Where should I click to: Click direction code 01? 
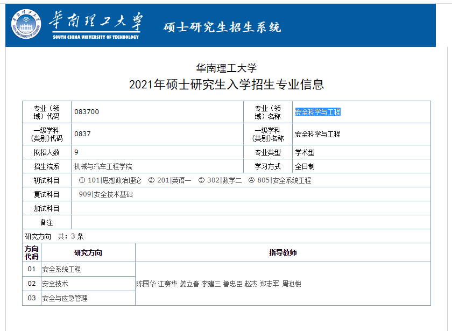tap(32, 269)
